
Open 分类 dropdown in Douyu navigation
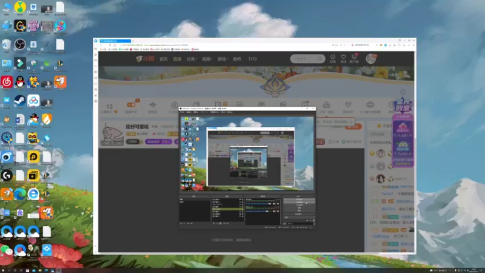click(192, 59)
